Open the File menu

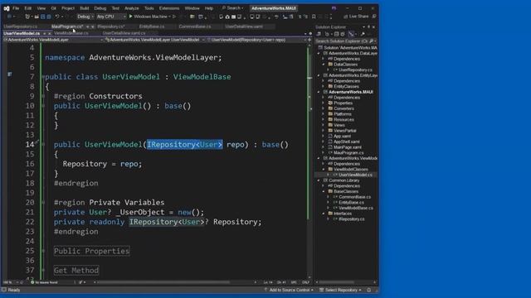[x=16, y=8]
